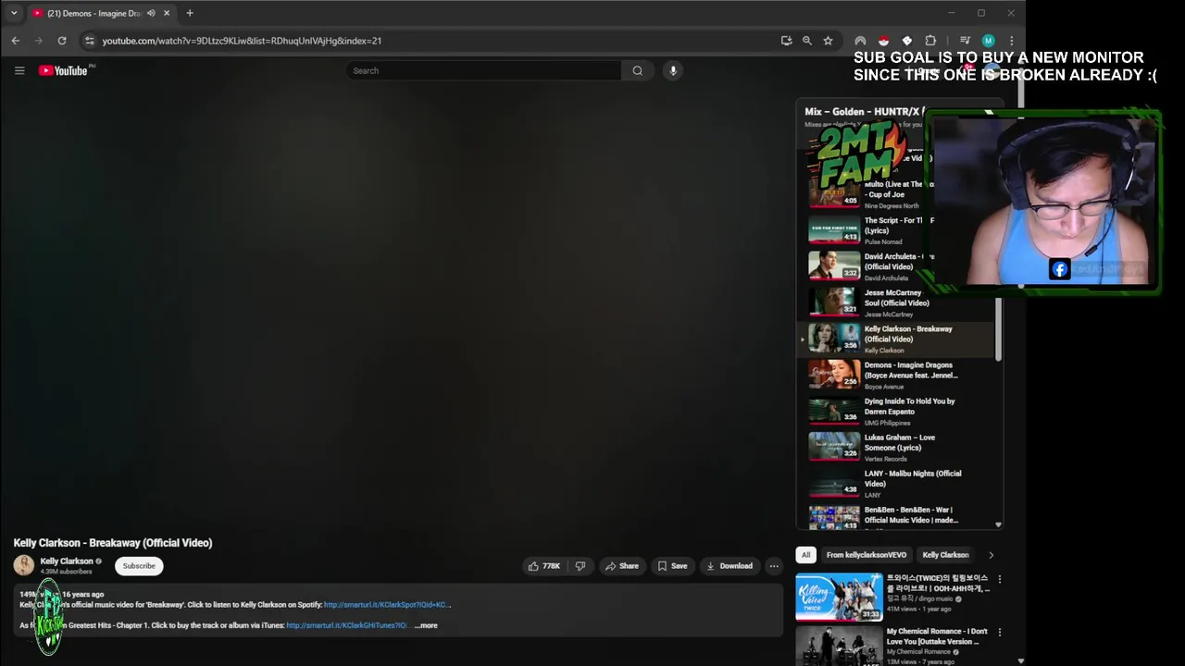Image resolution: width=1185 pixels, height=666 pixels.
Task: Click the 4.39M subscribers text
Action: pos(66,572)
